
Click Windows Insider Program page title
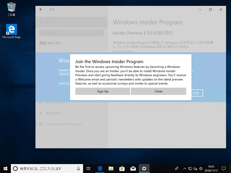coord(148,22)
